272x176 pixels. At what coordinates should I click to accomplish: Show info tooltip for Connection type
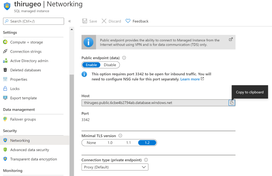(x=146, y=160)
